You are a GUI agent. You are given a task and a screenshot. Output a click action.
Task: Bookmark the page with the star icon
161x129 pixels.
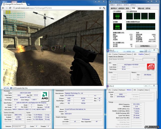tap(100, 8)
